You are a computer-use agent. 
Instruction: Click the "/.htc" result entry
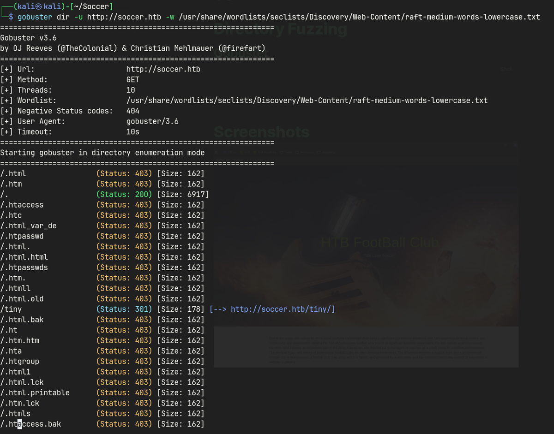click(11, 215)
